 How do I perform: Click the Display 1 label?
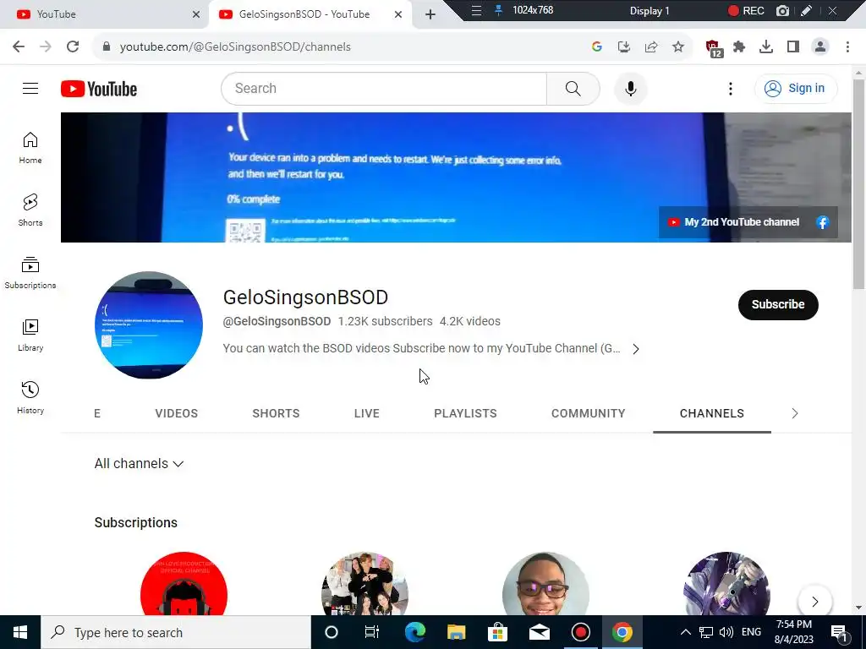[649, 10]
